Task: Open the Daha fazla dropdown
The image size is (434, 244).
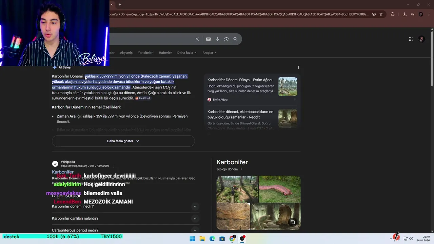Action: [186, 53]
